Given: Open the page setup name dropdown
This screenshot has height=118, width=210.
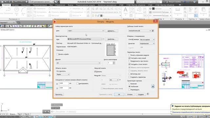Looking at the screenshot, I should [x=86, y=30].
